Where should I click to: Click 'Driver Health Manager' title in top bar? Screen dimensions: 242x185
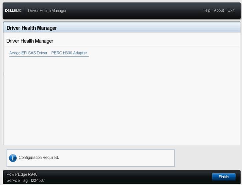coord(47,10)
